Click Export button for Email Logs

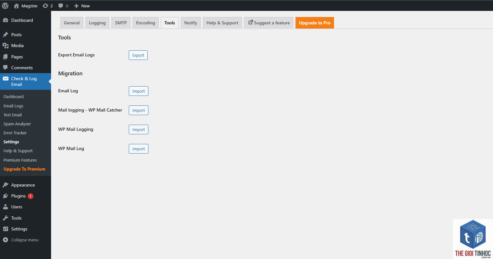pos(138,55)
